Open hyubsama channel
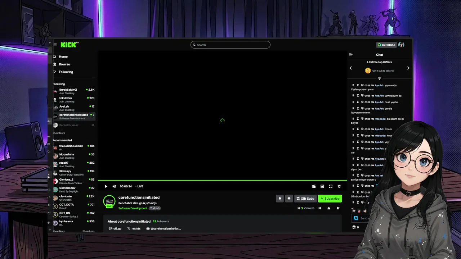461x259 pixels. pyautogui.click(x=74, y=223)
